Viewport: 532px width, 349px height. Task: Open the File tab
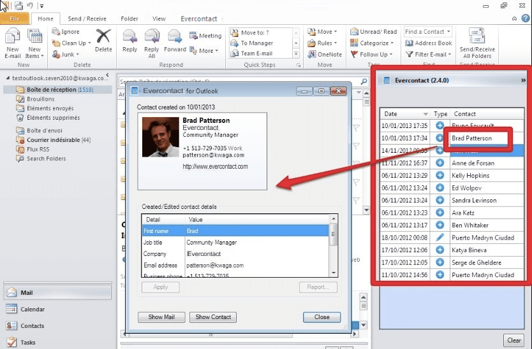pyautogui.click(x=15, y=18)
